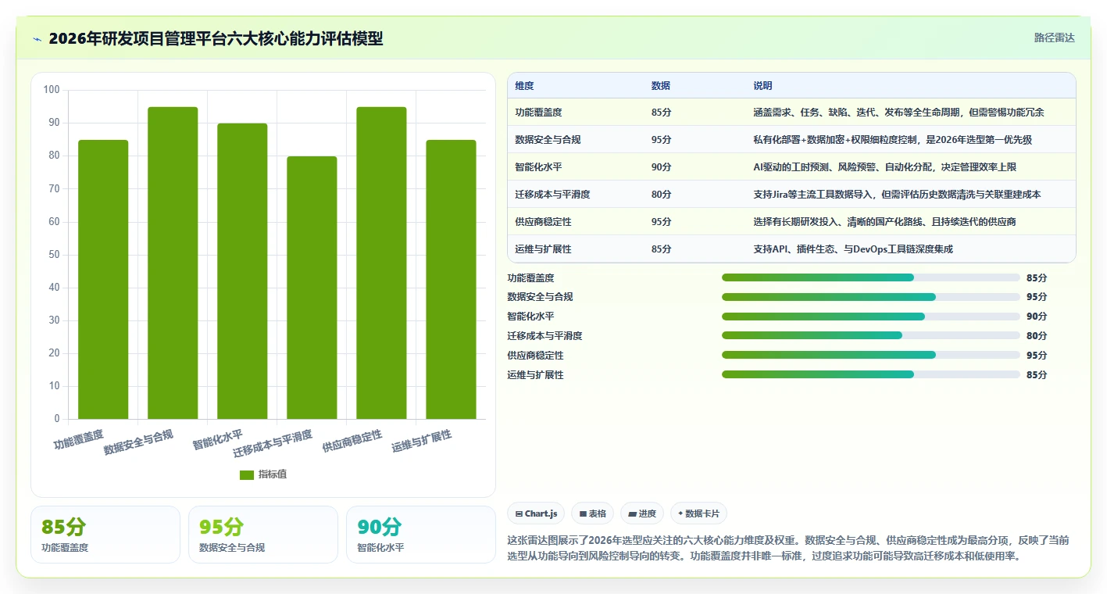Click the 运维与扩展性 bar in chart
This screenshot has height=594, width=1107.
pyautogui.click(x=451, y=279)
